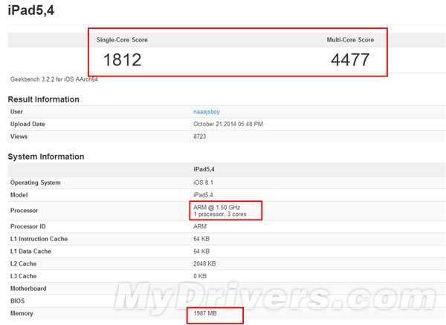Click the L1 Instruction Cache label
The image size is (446, 325).
(x=39, y=239)
